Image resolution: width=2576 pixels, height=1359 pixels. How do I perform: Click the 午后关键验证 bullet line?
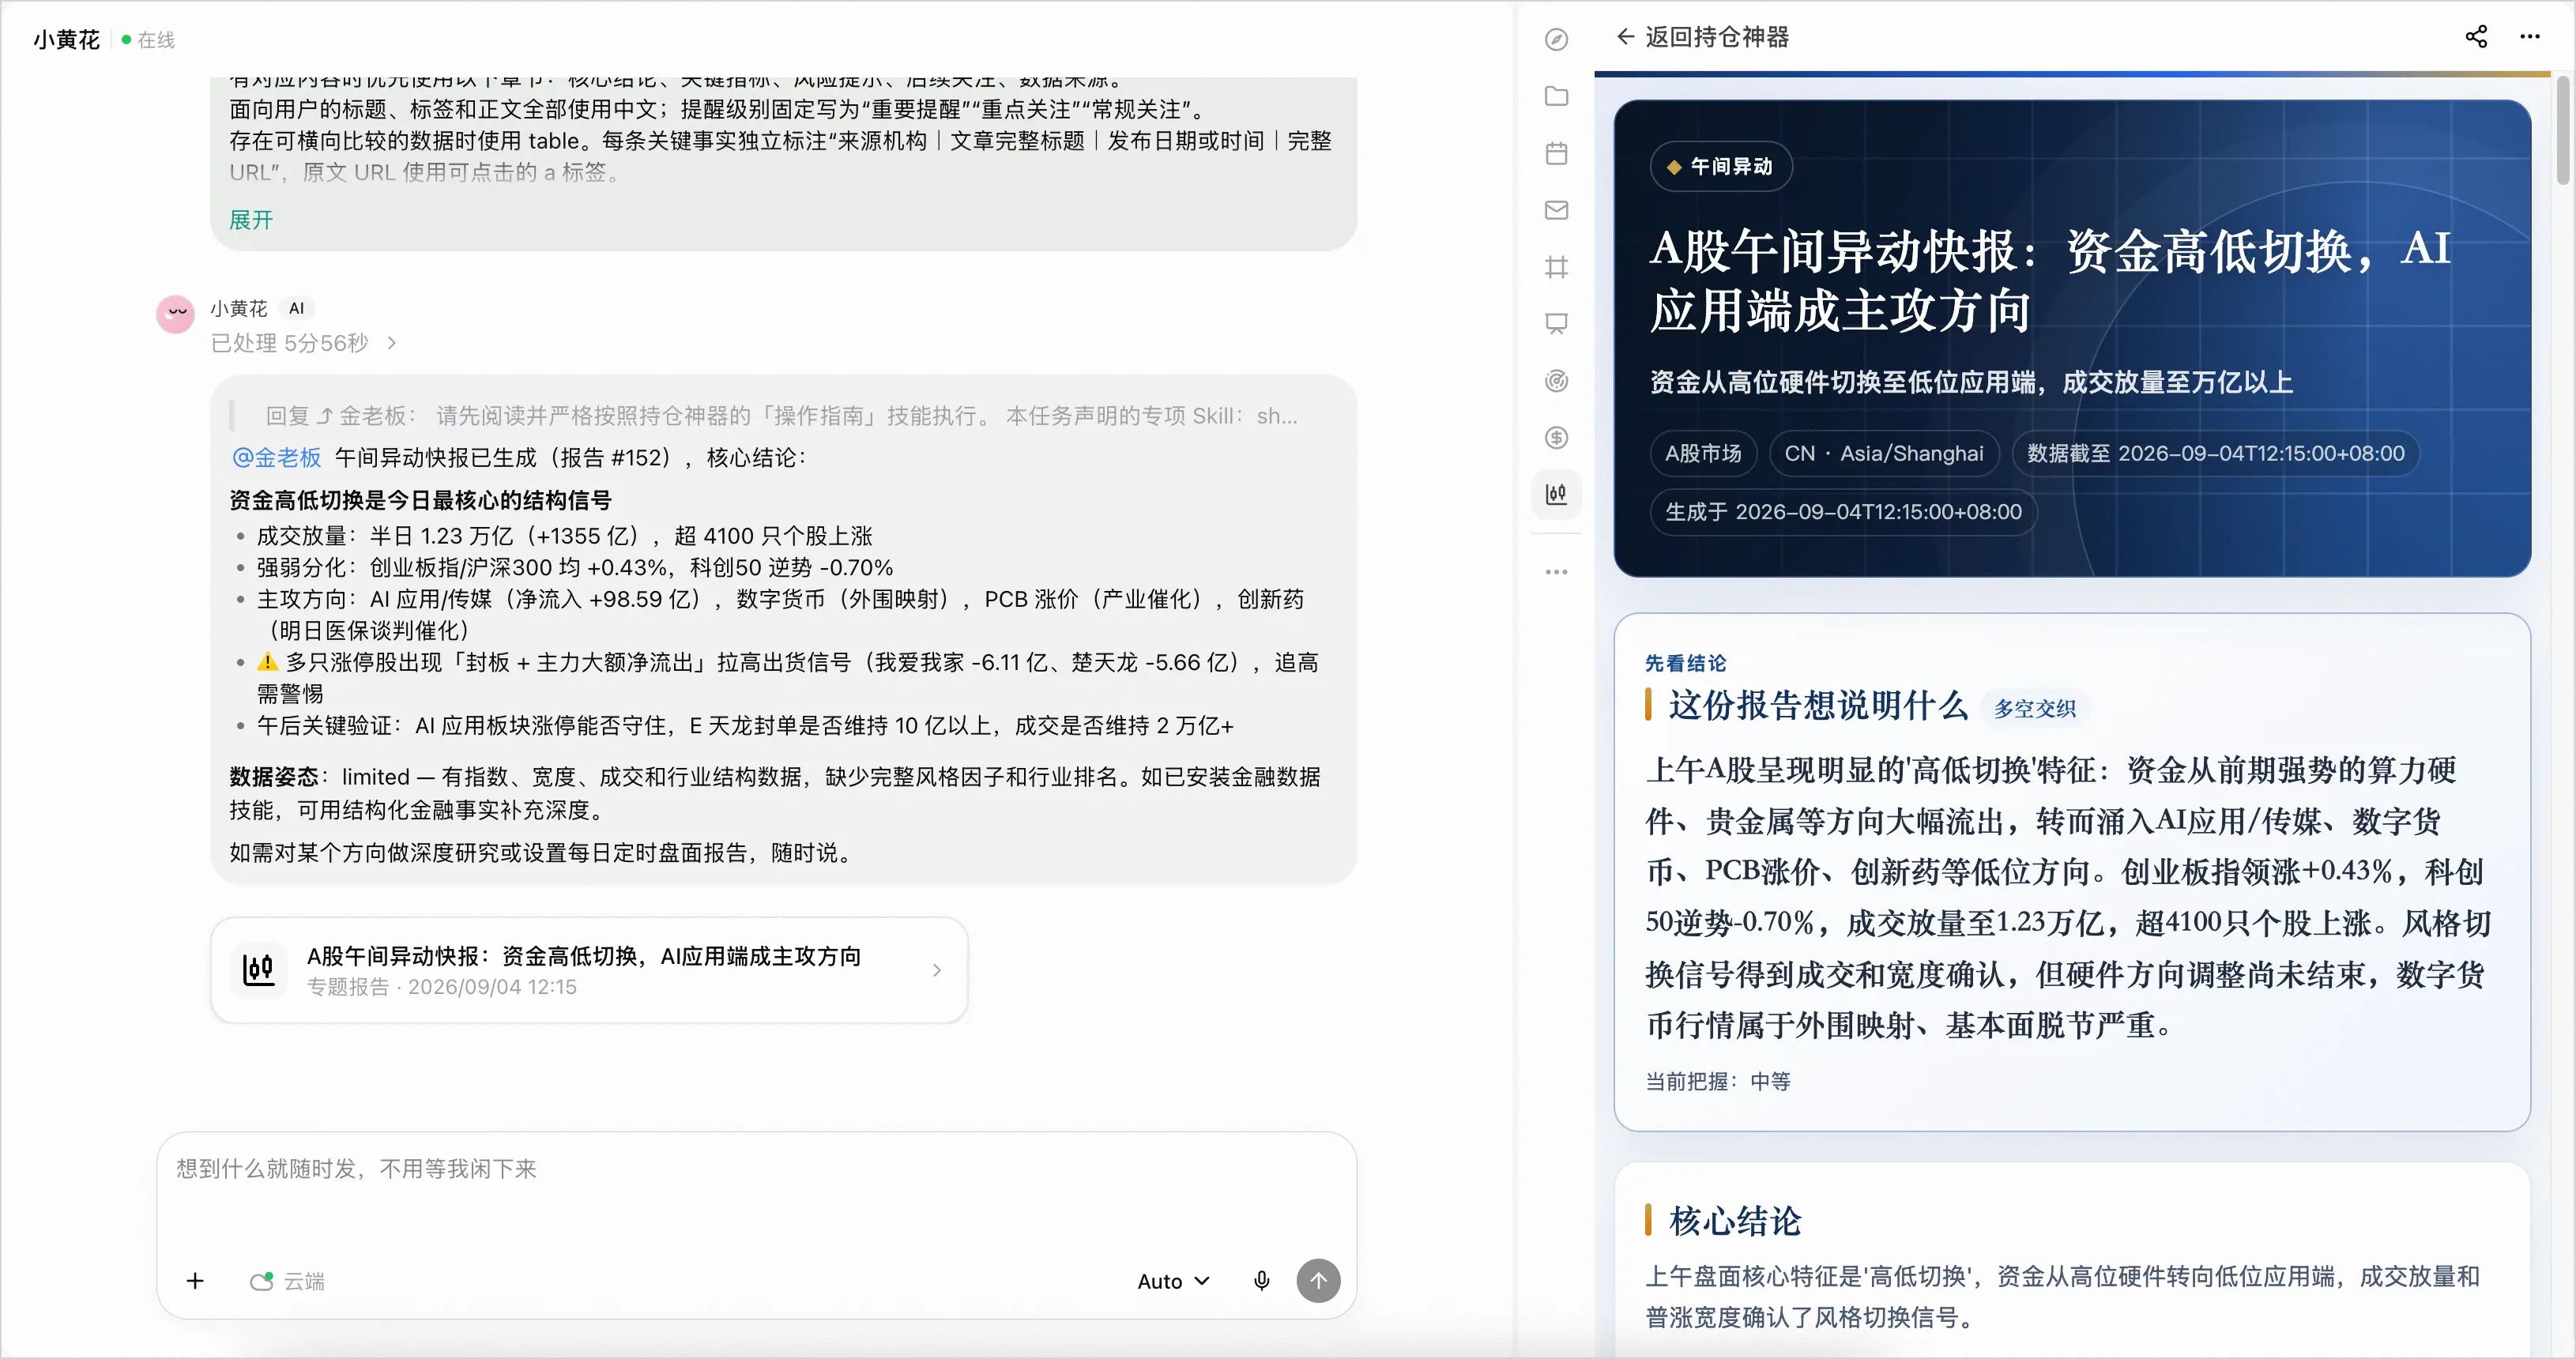pos(745,725)
